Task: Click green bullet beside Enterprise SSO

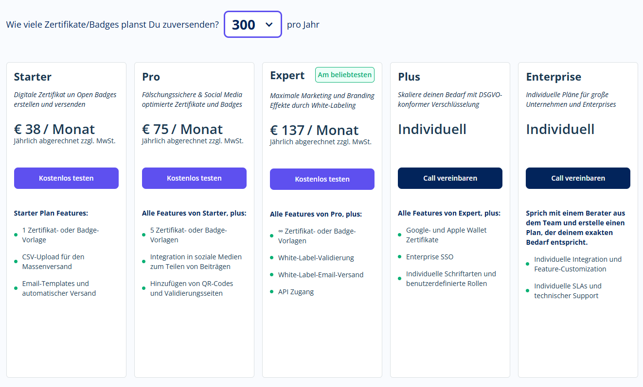Action: (400, 257)
